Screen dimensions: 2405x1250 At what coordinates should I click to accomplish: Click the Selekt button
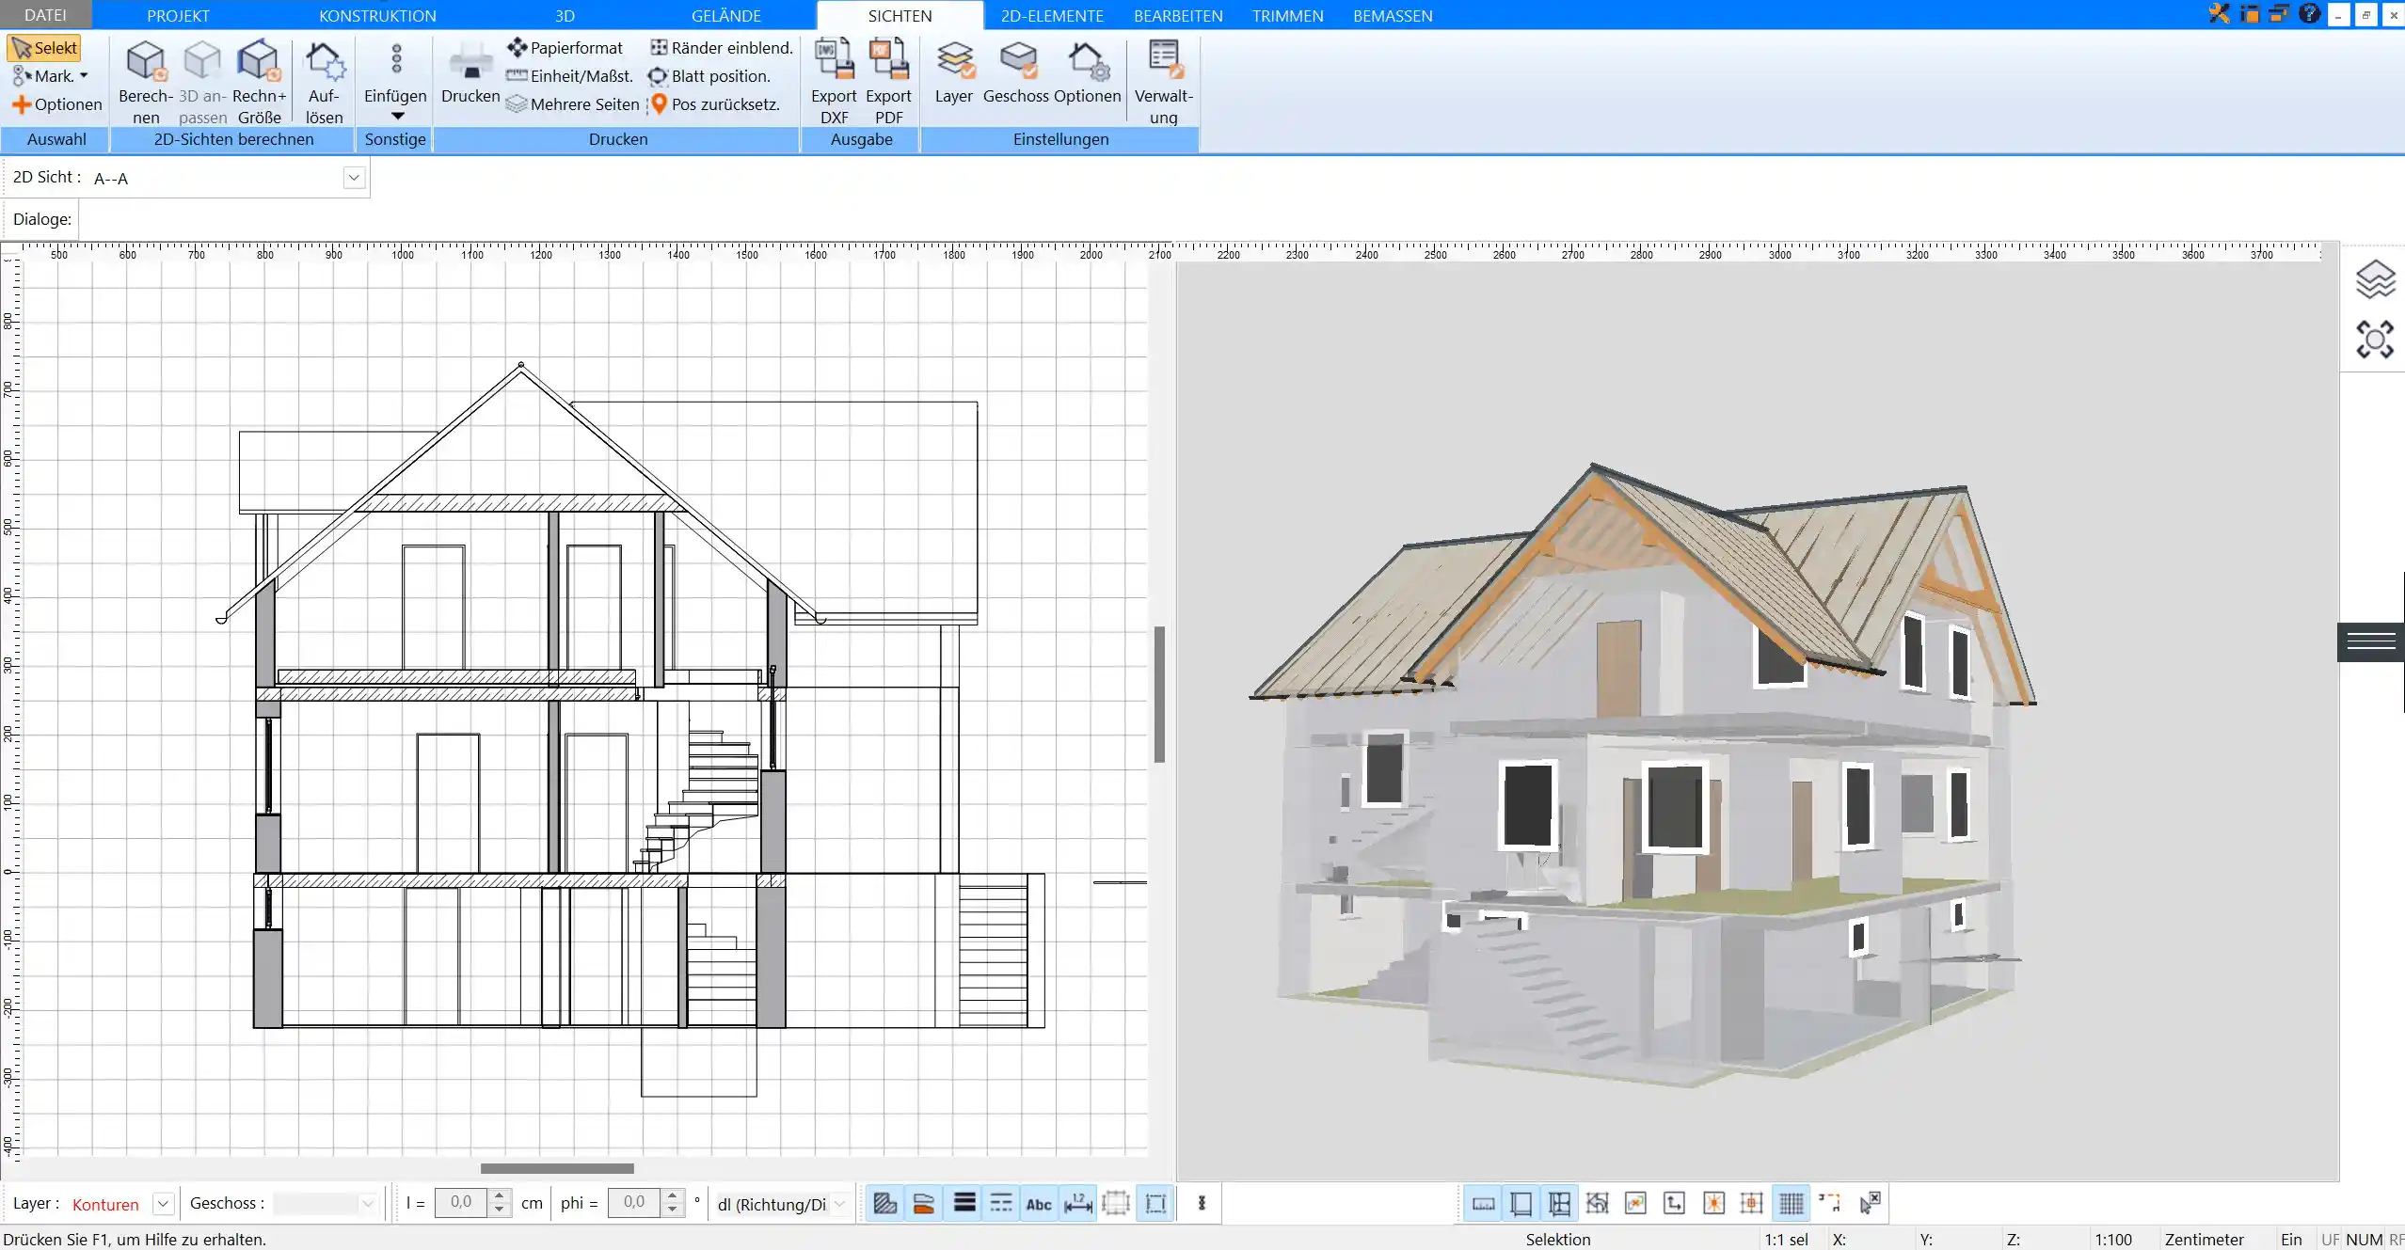tap(44, 48)
